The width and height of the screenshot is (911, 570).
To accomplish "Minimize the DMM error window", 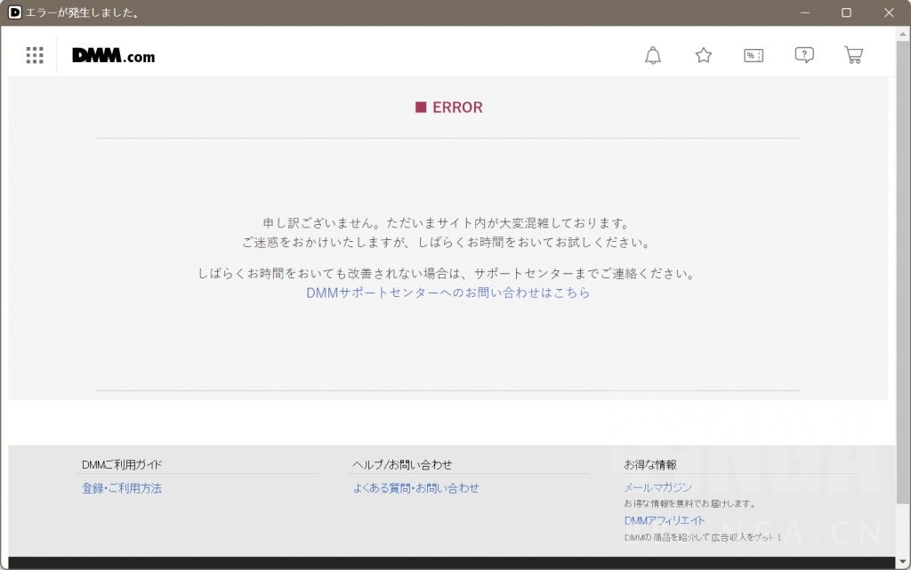I will point(803,12).
